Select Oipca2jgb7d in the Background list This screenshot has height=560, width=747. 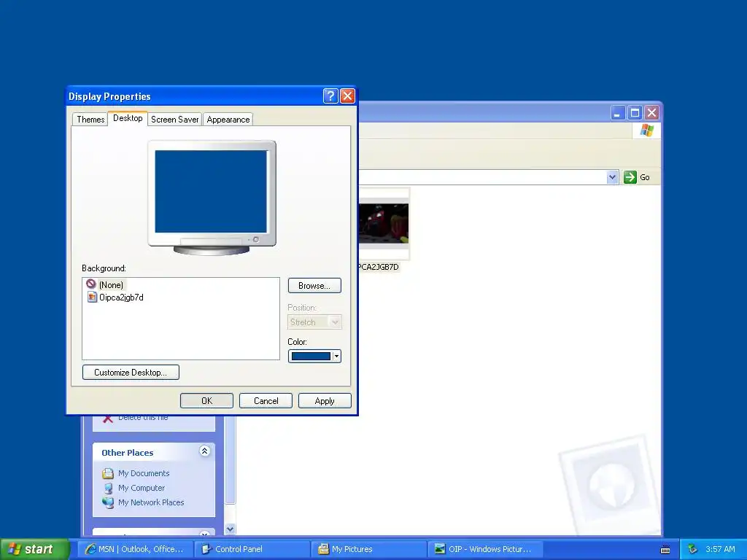(x=121, y=297)
